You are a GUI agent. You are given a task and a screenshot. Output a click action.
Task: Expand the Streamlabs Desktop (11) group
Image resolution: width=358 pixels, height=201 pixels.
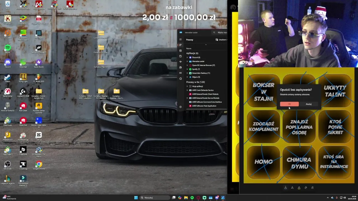tap(187, 73)
